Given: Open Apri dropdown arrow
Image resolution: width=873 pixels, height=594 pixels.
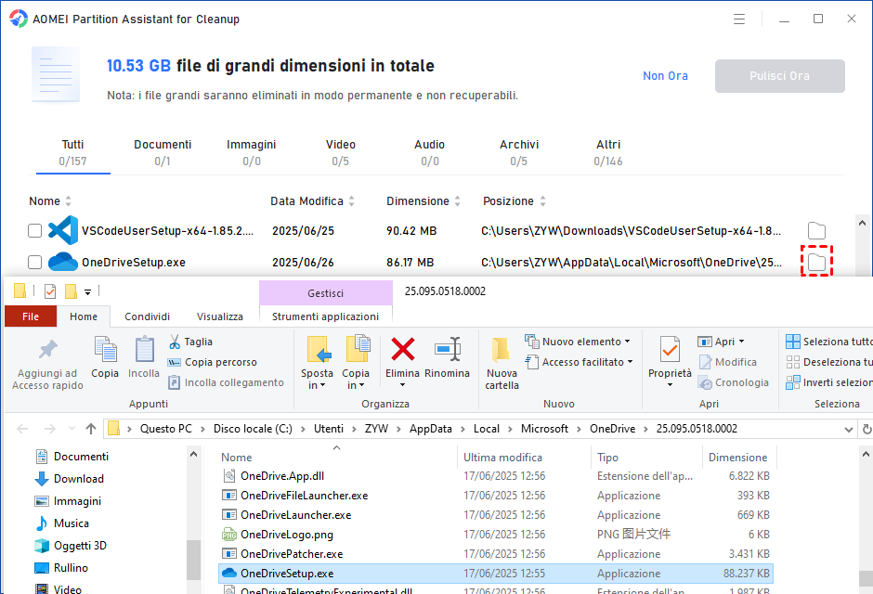Looking at the screenshot, I should coord(741,342).
